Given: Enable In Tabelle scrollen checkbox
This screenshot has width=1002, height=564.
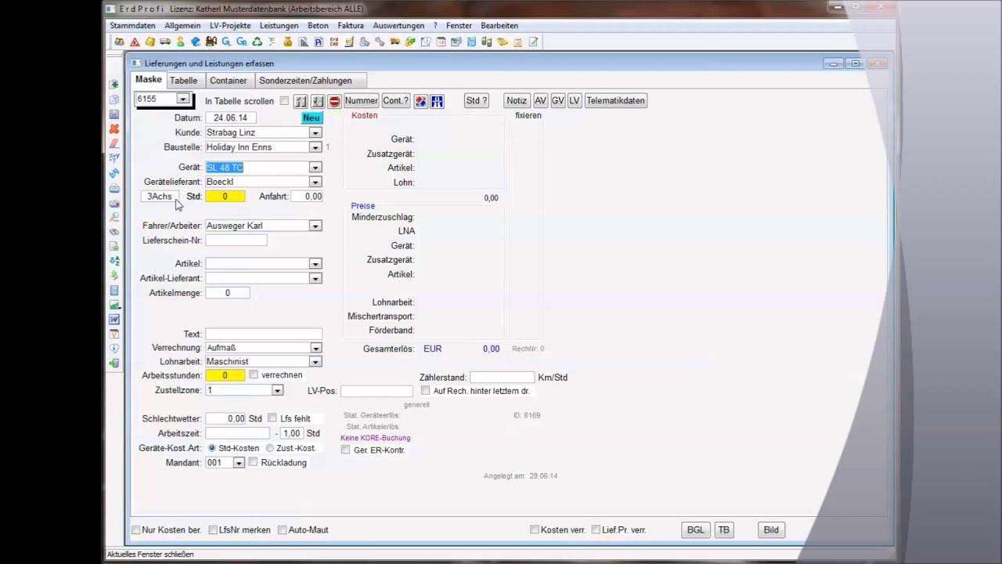Looking at the screenshot, I should [x=284, y=101].
